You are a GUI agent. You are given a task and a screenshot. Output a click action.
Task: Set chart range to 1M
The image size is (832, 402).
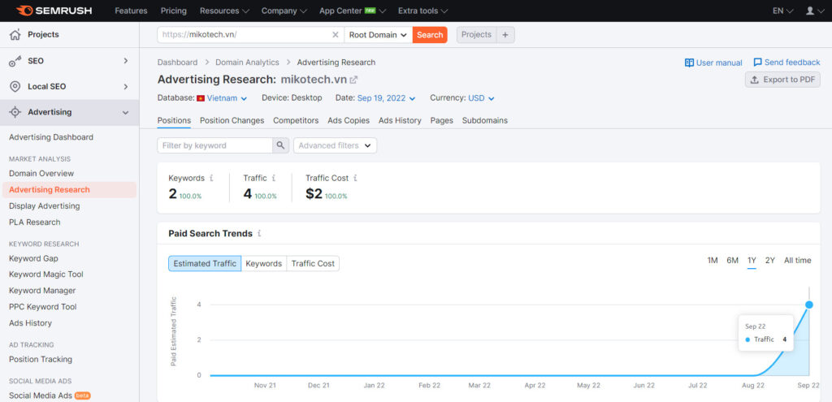(713, 261)
